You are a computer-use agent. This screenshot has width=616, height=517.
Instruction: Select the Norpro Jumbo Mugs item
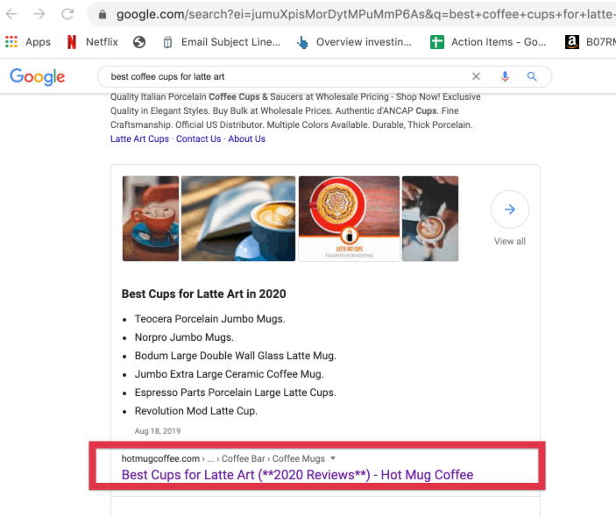[184, 337]
